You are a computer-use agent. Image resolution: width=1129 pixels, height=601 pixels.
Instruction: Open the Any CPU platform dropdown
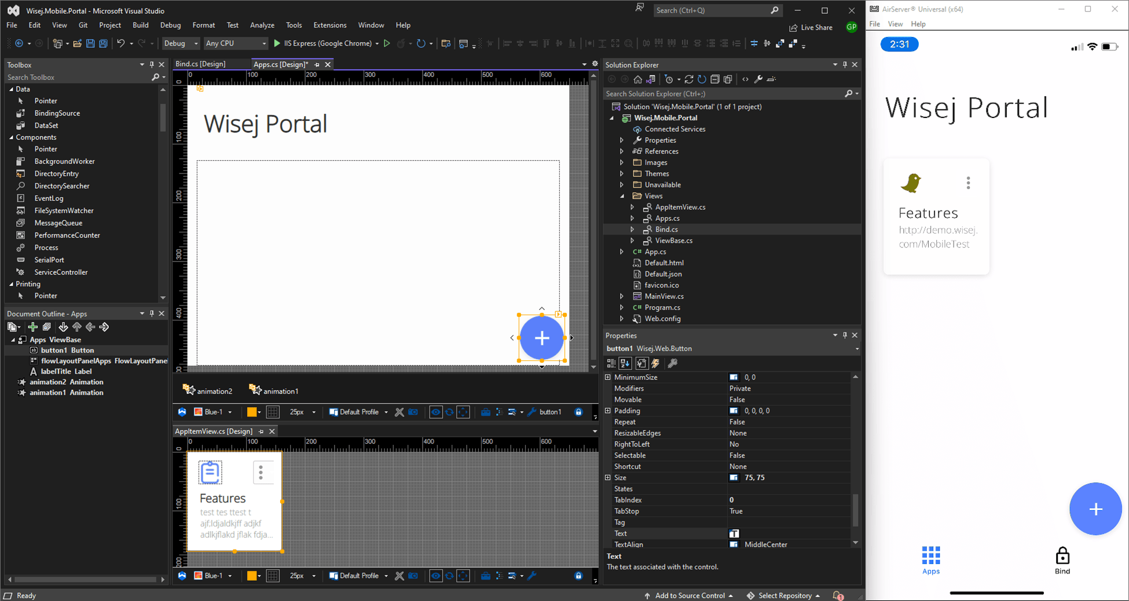236,43
